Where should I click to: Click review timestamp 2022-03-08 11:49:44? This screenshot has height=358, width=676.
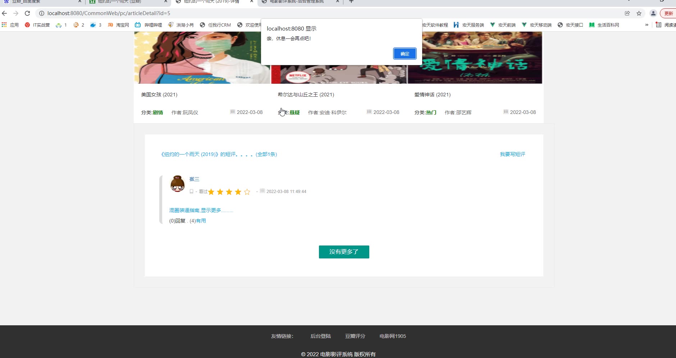coord(286,192)
